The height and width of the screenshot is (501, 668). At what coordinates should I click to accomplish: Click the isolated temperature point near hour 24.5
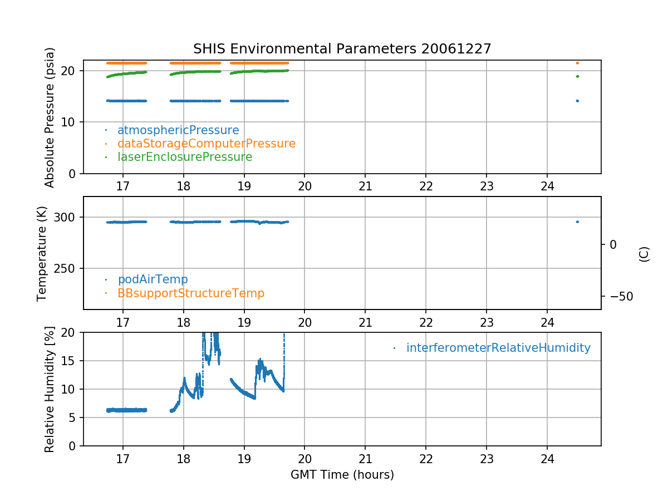tap(577, 222)
